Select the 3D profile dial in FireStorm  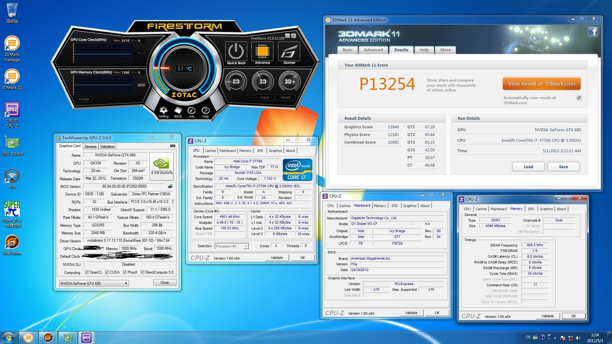[263, 82]
